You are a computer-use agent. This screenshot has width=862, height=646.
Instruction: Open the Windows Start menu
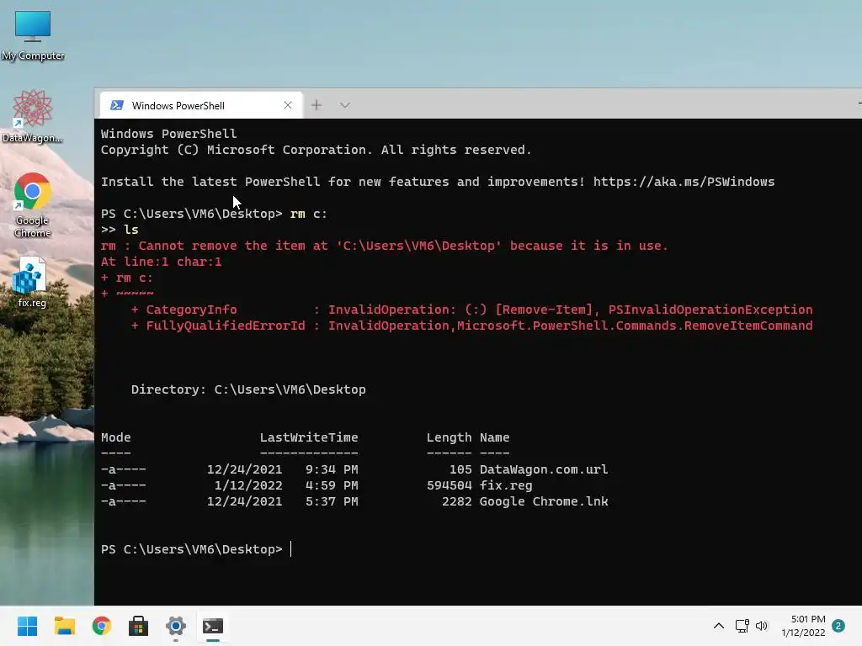[28, 626]
